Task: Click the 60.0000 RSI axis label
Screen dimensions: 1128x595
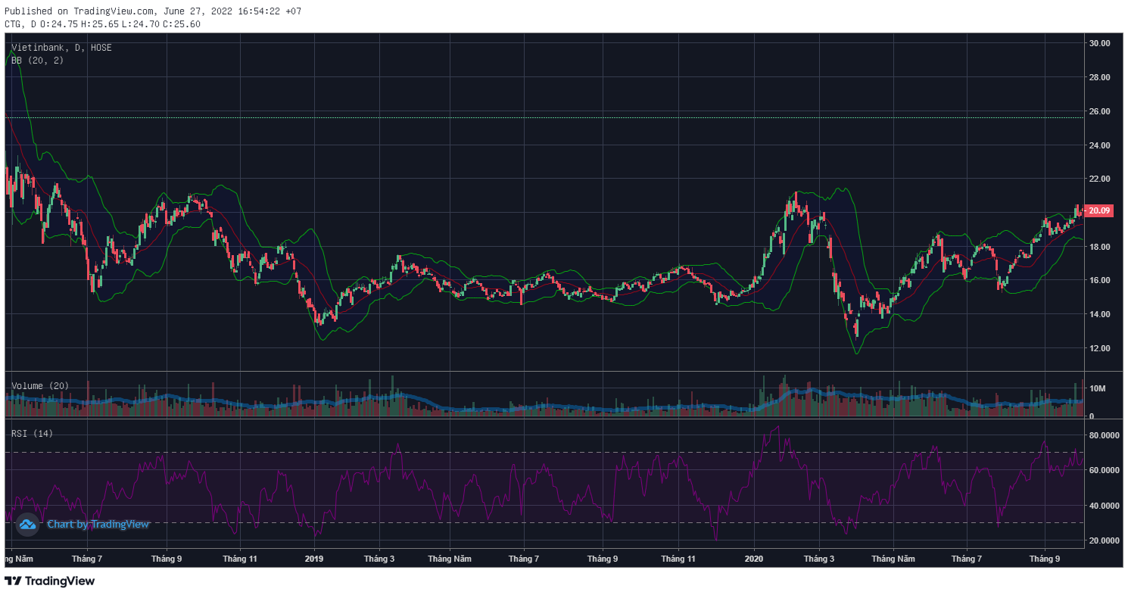Action: (1105, 470)
